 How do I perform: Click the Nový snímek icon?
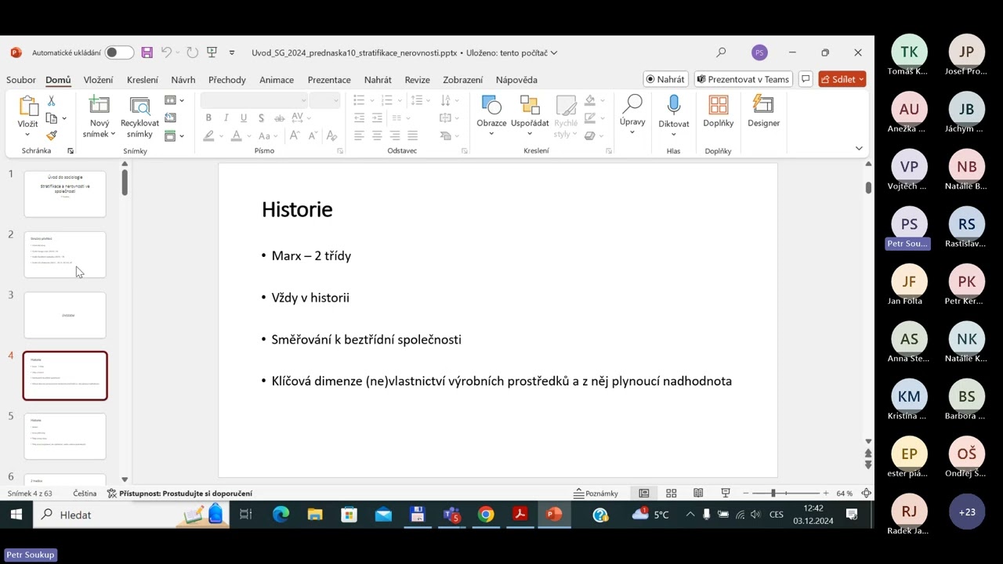click(100, 106)
